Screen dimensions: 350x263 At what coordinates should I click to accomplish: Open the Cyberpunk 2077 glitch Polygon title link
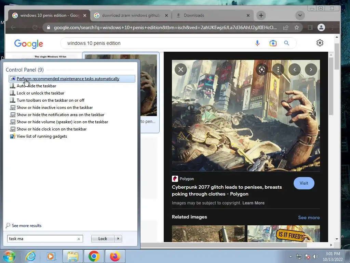coord(227,190)
